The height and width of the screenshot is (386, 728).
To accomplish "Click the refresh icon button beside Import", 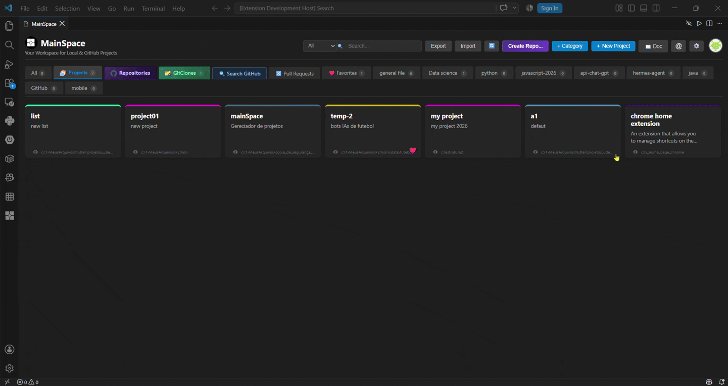I will (492, 46).
